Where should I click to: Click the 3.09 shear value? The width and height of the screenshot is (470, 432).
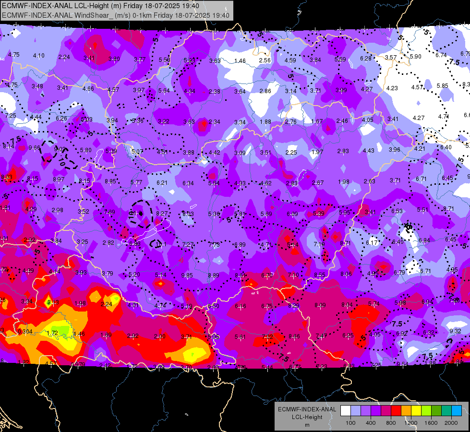tap(240, 153)
